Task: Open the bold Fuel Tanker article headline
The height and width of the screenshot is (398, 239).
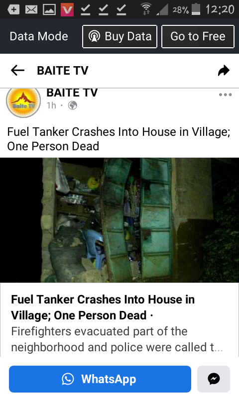Action: (103, 307)
